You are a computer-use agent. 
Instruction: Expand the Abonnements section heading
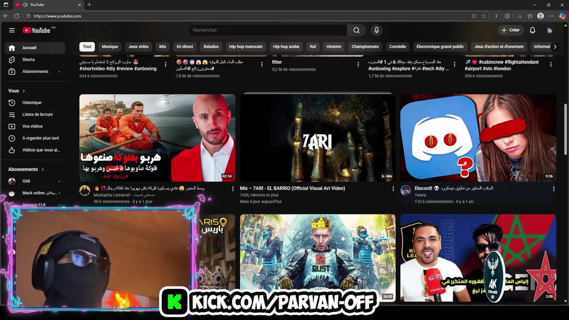click(x=26, y=169)
